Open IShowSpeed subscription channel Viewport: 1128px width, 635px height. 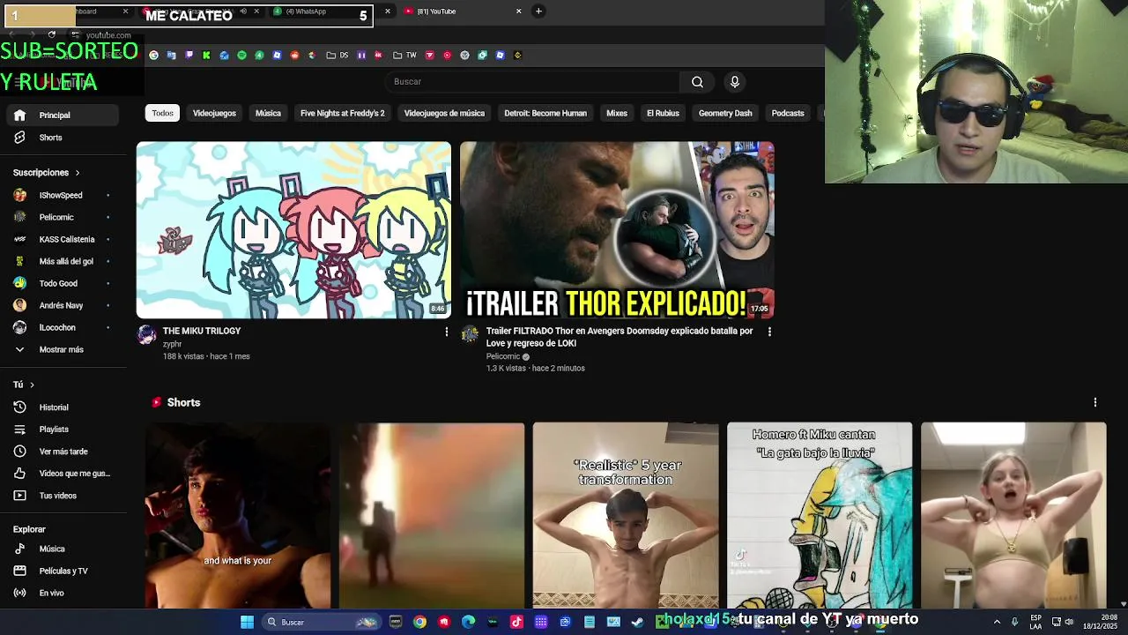click(61, 195)
